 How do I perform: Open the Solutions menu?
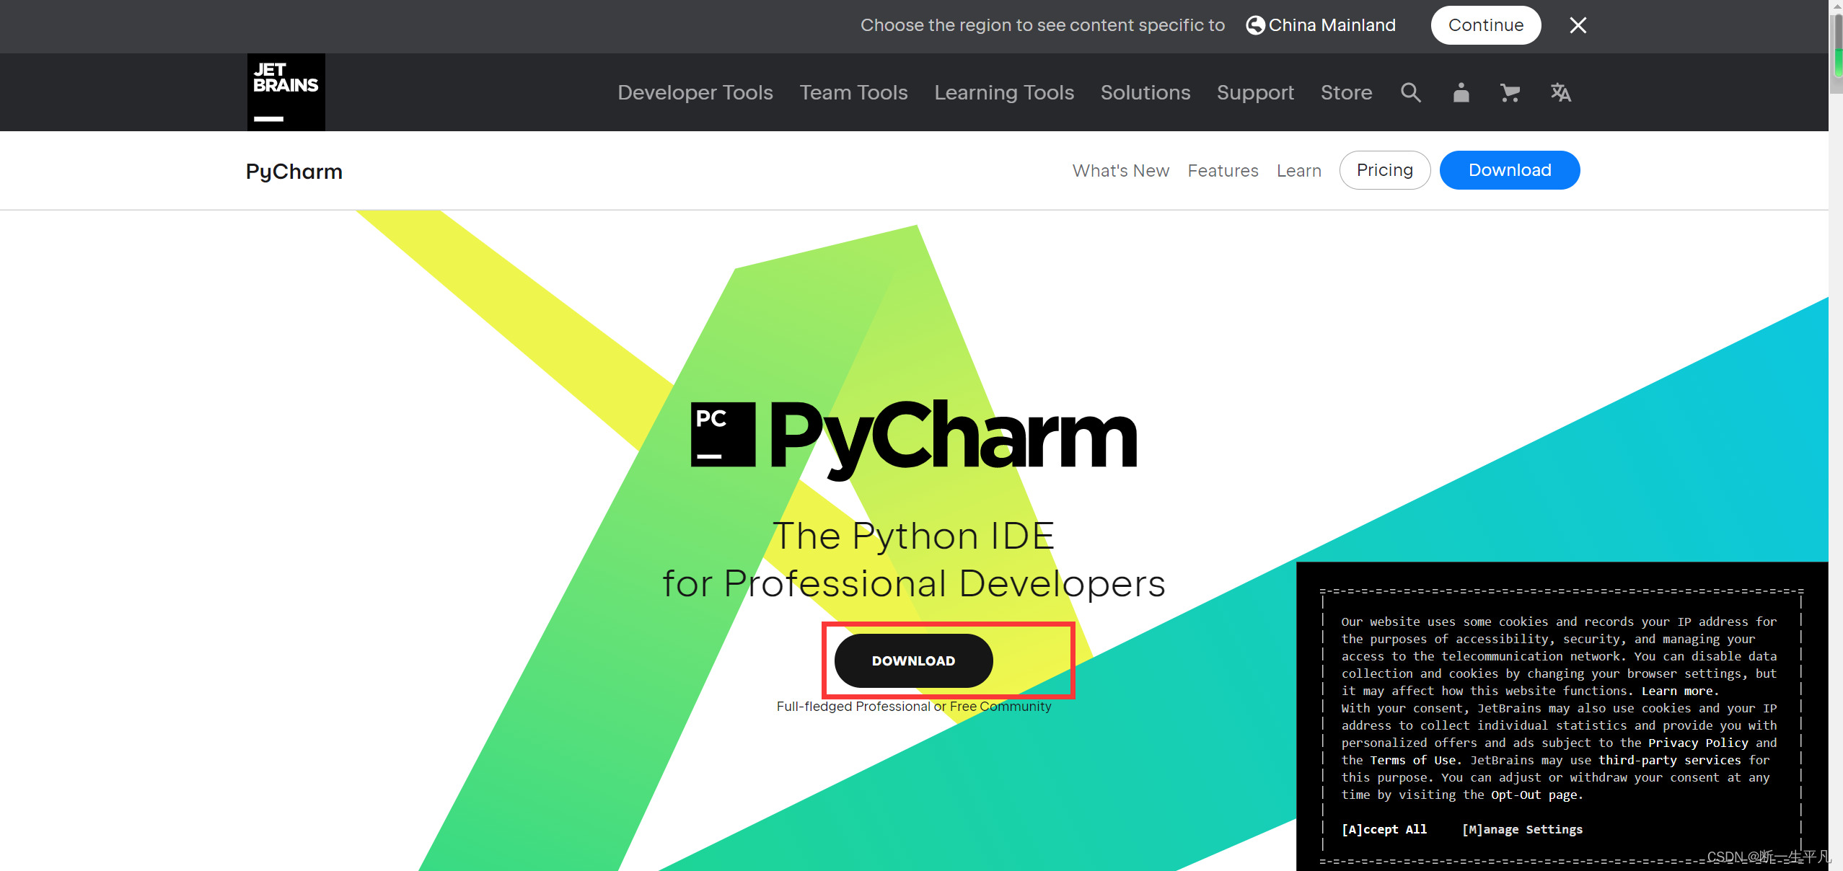pyautogui.click(x=1145, y=92)
